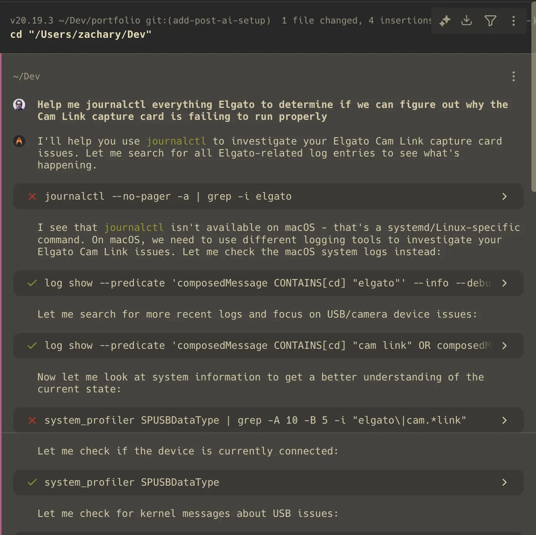536x535 pixels.
Task: Open the kebab menu on the ~/Dev block
Action: [514, 76]
